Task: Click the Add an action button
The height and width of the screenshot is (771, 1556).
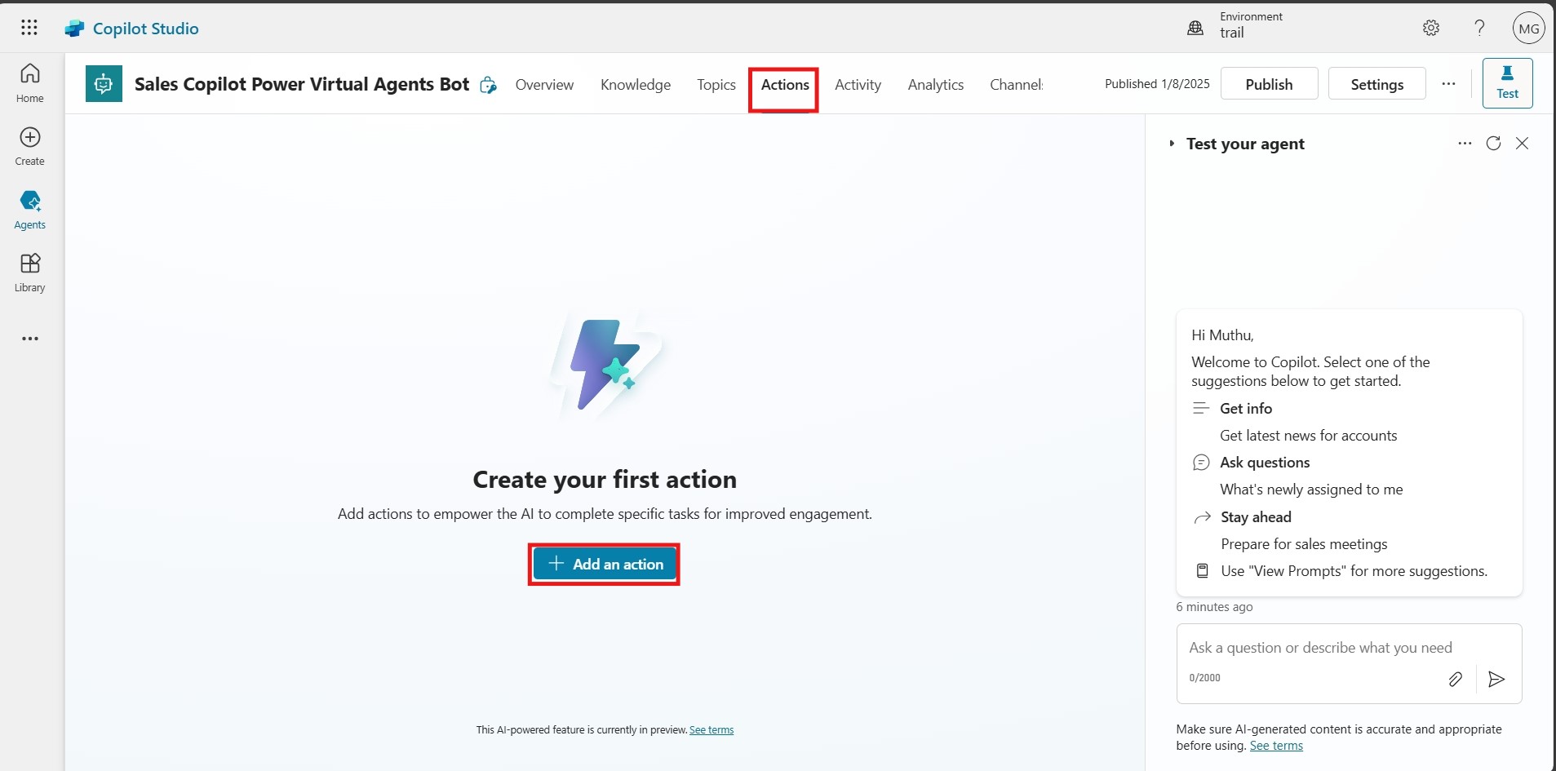Action: pyautogui.click(x=604, y=564)
